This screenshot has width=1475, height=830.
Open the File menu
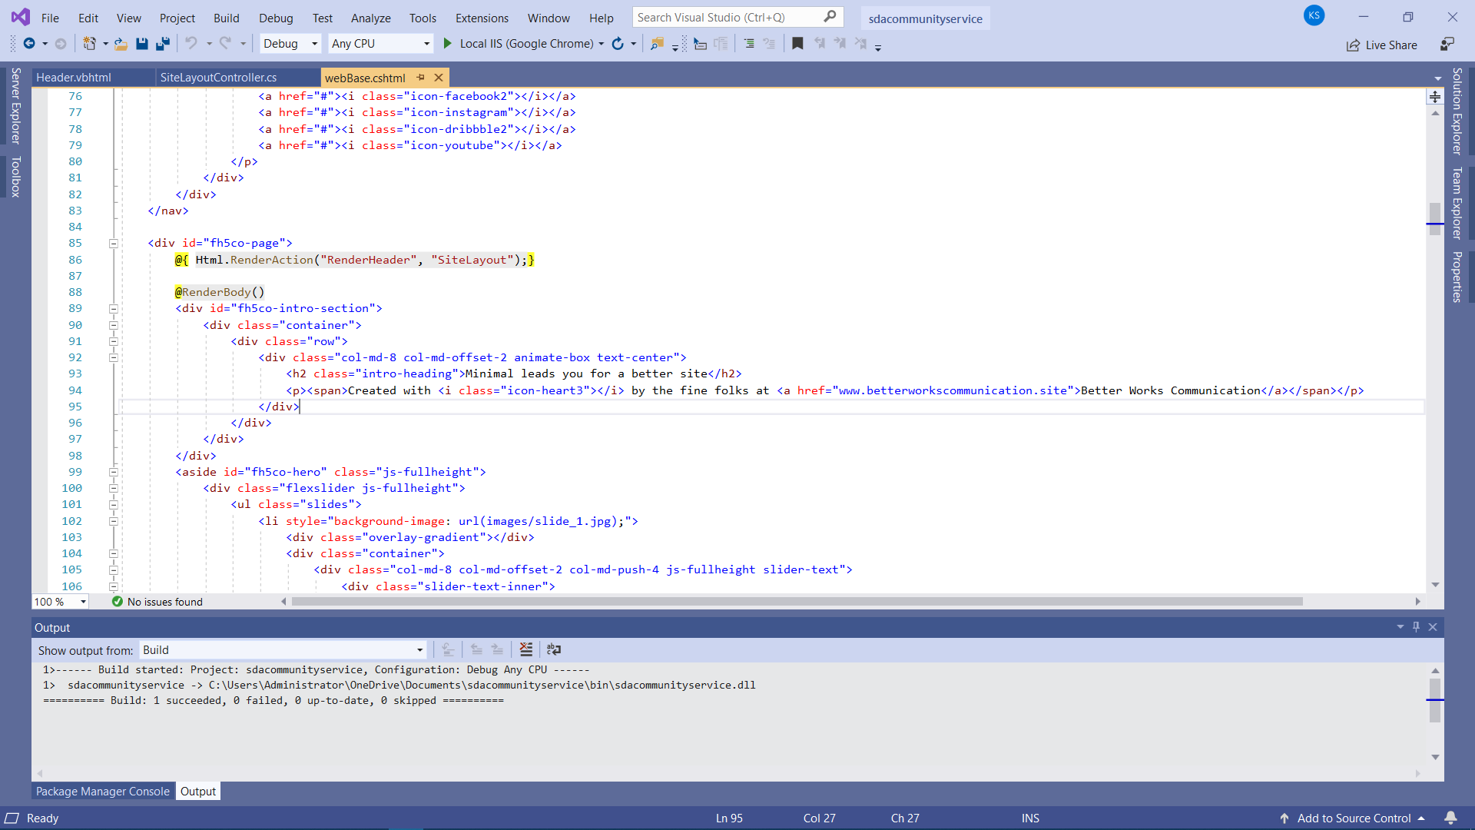pos(50,18)
